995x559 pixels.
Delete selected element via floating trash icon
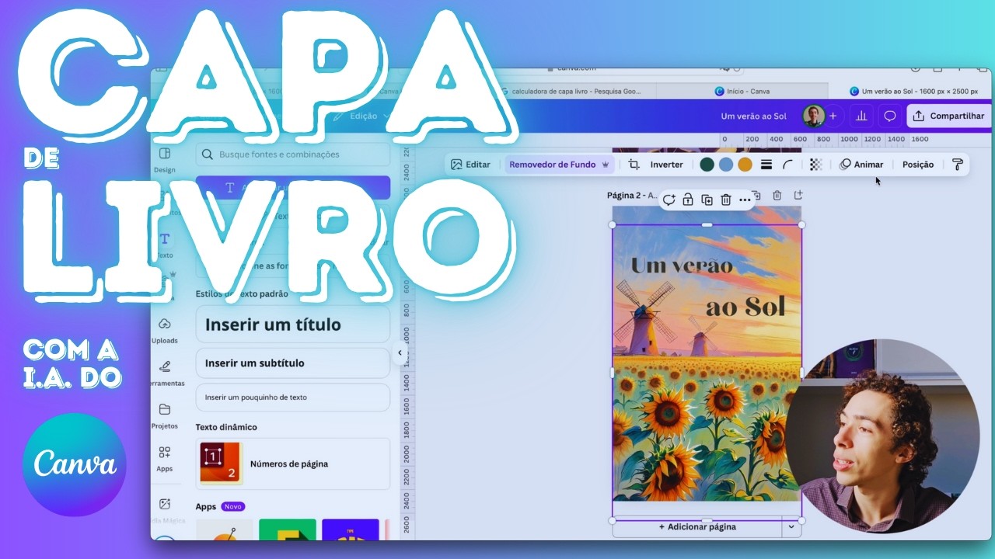pos(726,200)
